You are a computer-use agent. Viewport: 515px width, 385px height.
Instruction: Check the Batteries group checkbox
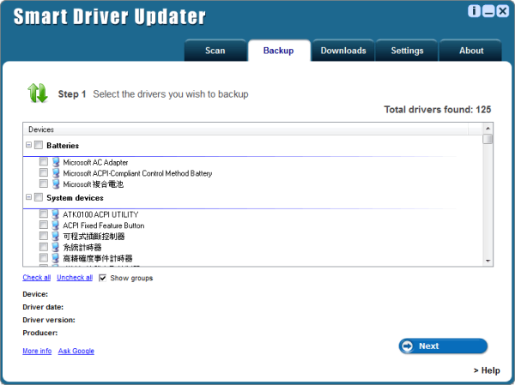click(x=39, y=145)
